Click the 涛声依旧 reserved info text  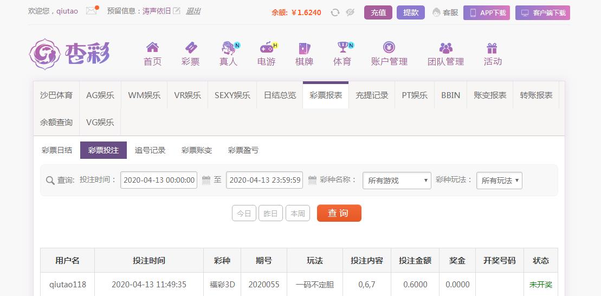pos(157,11)
